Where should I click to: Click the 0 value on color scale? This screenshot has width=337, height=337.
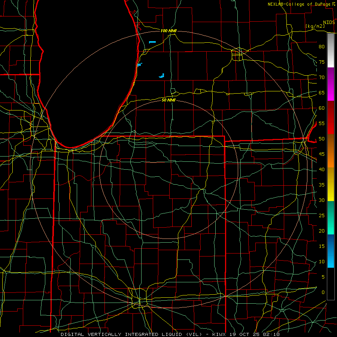point(323,292)
